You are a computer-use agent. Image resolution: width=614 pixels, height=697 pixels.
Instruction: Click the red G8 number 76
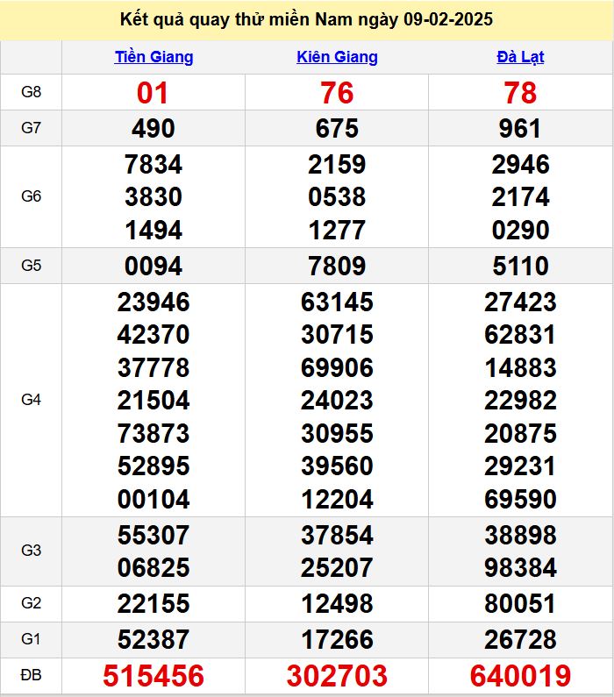tap(337, 93)
